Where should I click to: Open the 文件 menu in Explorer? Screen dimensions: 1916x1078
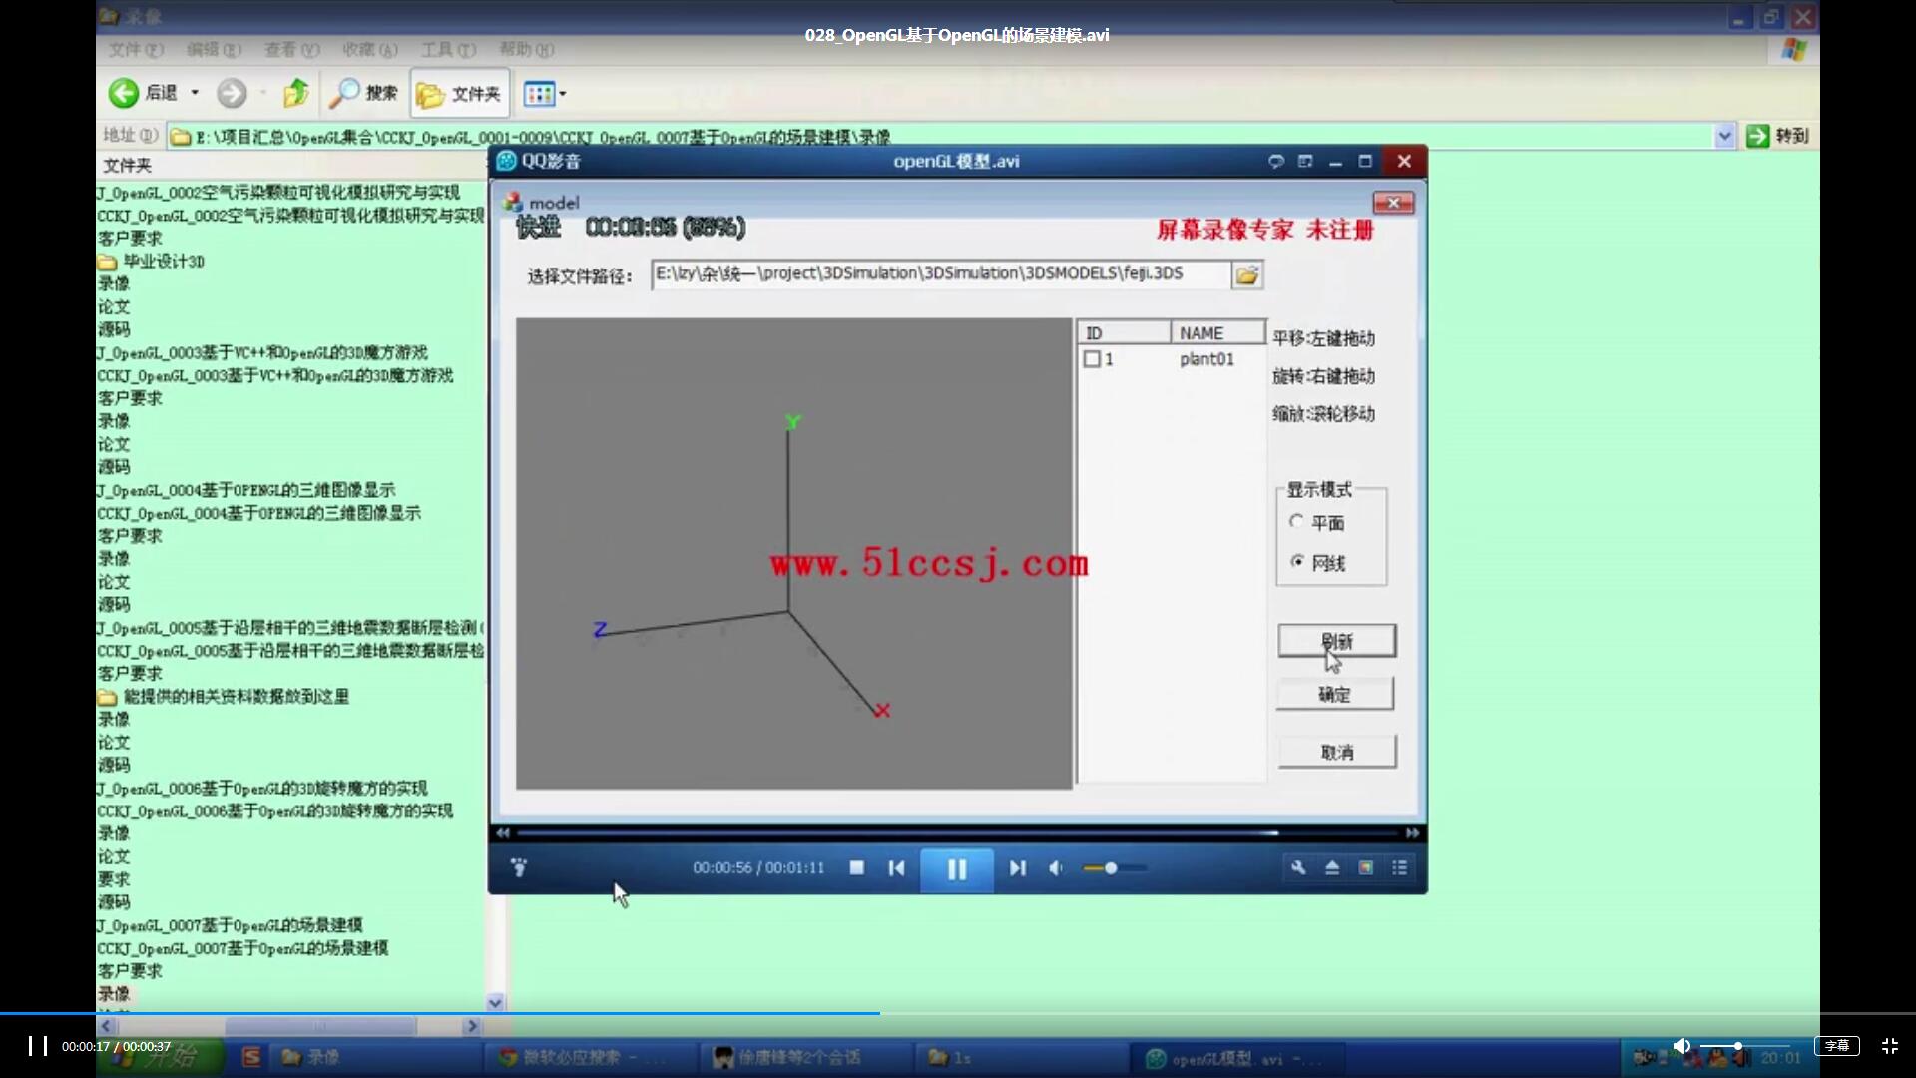[136, 49]
